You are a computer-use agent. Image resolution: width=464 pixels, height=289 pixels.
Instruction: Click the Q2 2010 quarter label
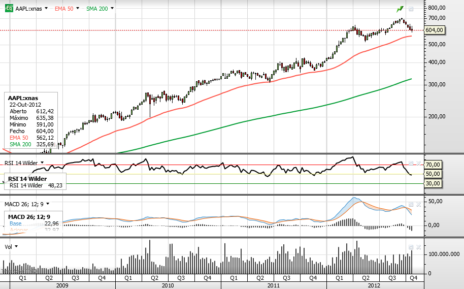[154, 278]
